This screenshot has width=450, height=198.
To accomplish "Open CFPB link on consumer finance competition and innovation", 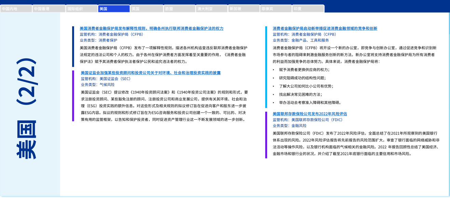I will point(325,28).
